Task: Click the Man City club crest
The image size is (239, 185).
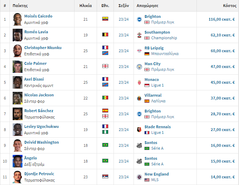Action: 139,67
